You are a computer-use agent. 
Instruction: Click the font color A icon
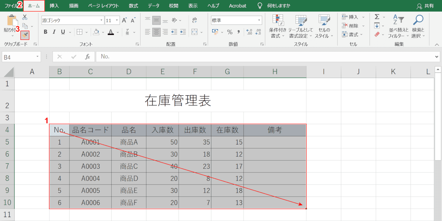[111, 32]
